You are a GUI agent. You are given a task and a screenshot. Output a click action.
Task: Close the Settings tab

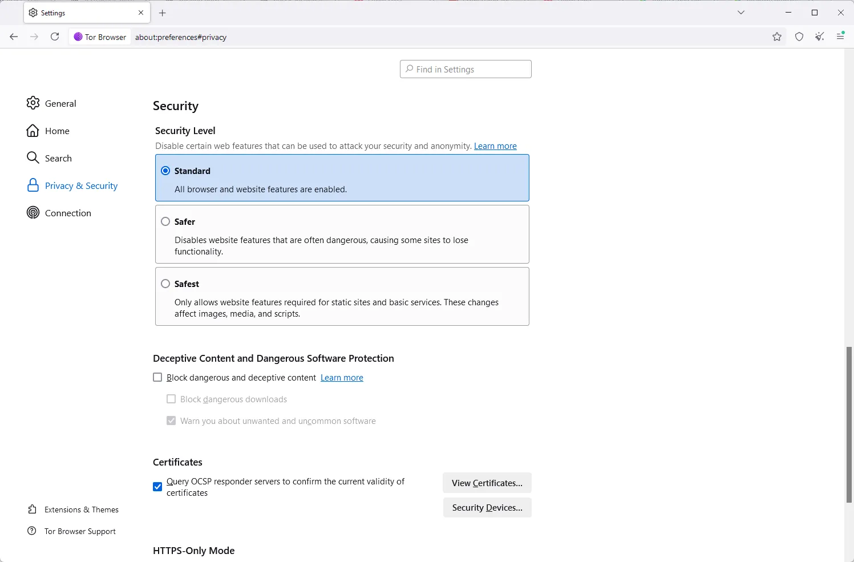coord(141,13)
